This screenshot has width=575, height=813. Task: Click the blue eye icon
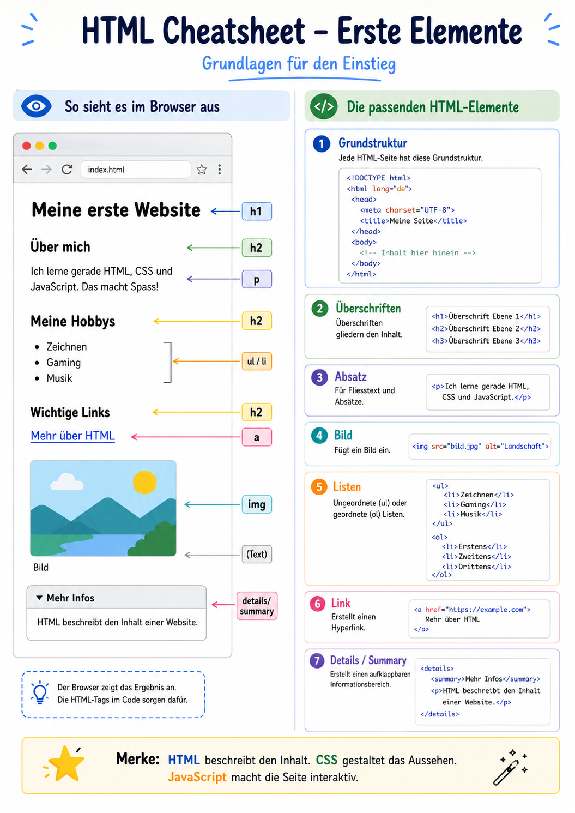click(x=37, y=106)
